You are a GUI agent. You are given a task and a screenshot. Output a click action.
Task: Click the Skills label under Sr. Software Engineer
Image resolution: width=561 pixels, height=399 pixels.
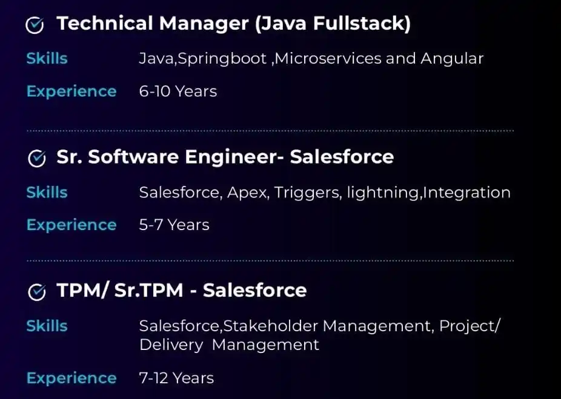point(47,193)
